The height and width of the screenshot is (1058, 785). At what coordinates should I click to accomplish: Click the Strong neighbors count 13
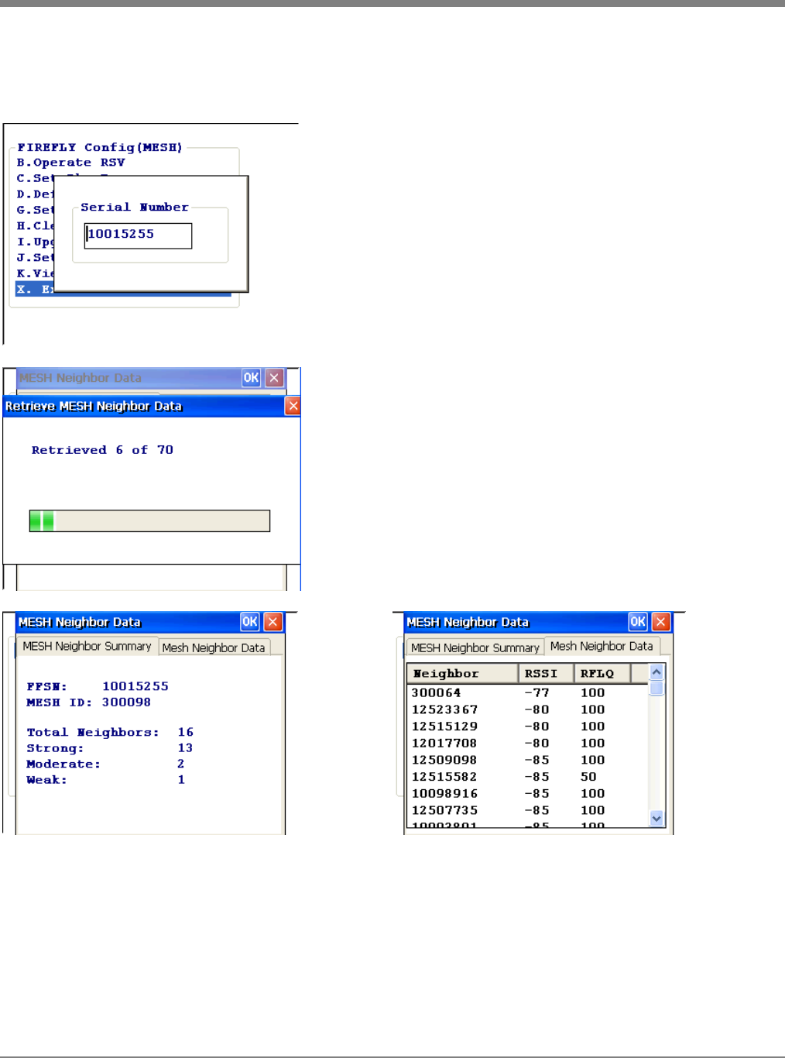point(185,748)
